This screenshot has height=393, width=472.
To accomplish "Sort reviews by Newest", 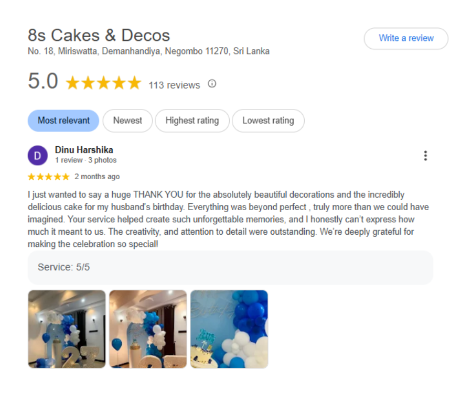I will click(127, 121).
